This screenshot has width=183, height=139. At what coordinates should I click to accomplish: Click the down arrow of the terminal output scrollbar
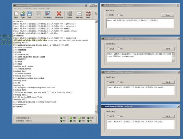(x=96, y=113)
